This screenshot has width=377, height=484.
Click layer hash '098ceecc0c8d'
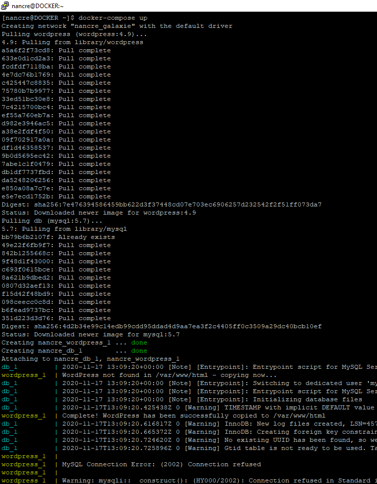click(x=25, y=302)
